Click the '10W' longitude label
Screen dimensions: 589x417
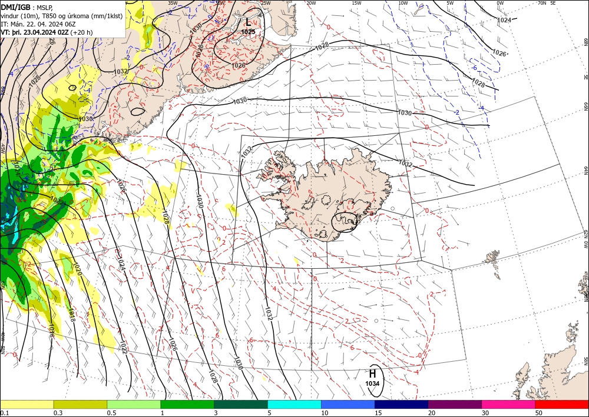[x=403, y=3]
